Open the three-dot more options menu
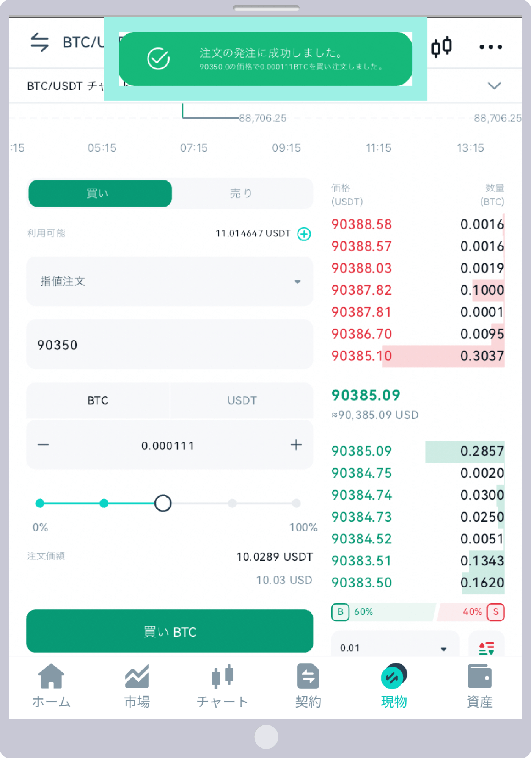The image size is (531, 758). (x=490, y=47)
